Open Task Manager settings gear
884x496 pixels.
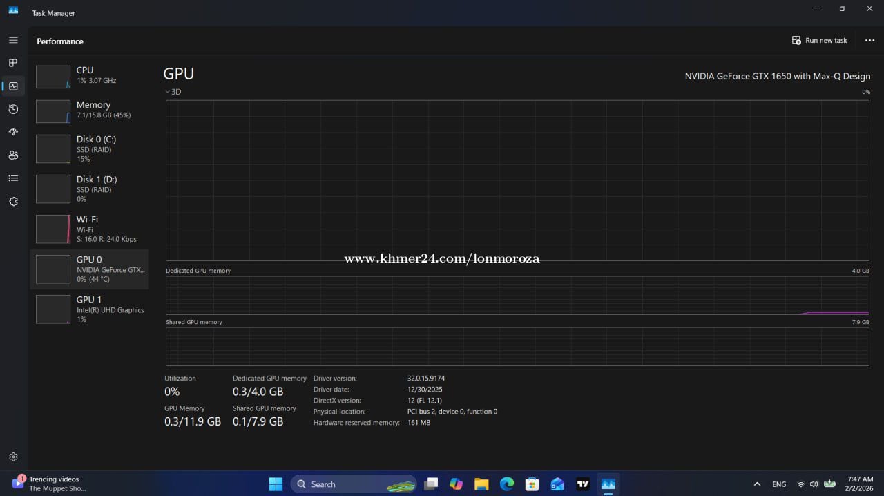13,457
